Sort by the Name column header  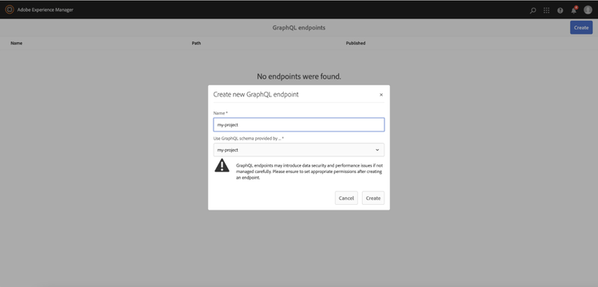tap(17, 43)
